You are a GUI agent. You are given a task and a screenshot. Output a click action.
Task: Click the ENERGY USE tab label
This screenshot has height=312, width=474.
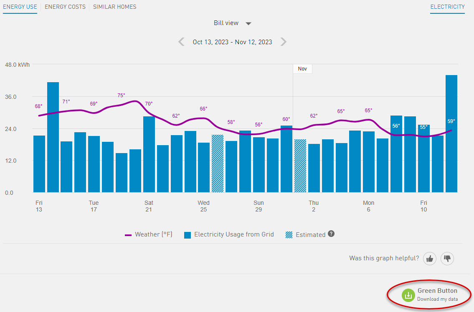point(20,7)
